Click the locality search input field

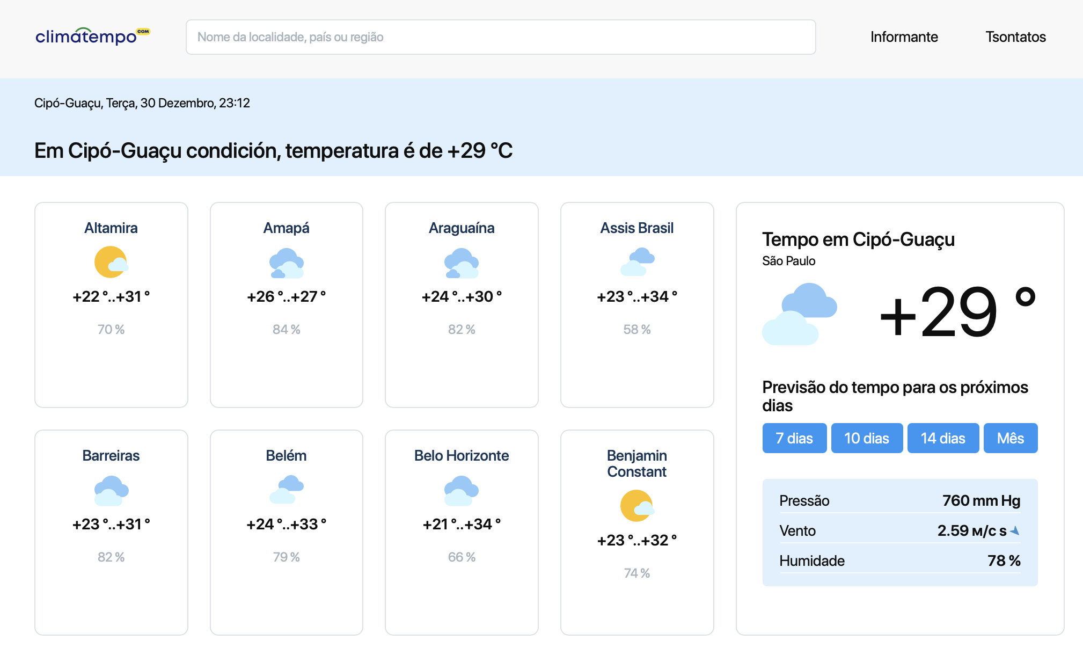[x=500, y=37]
